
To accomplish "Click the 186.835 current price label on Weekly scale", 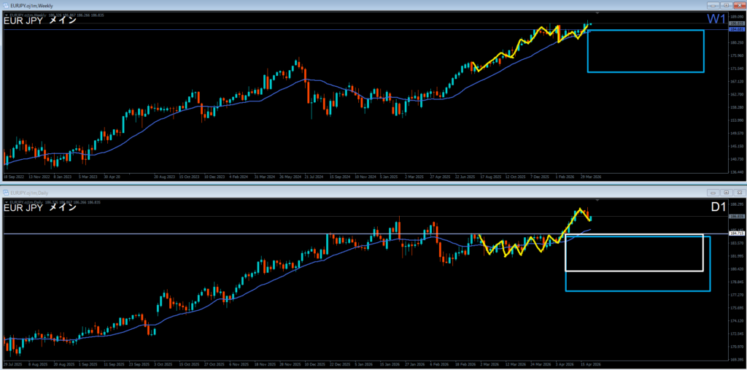I will tap(737, 23).
